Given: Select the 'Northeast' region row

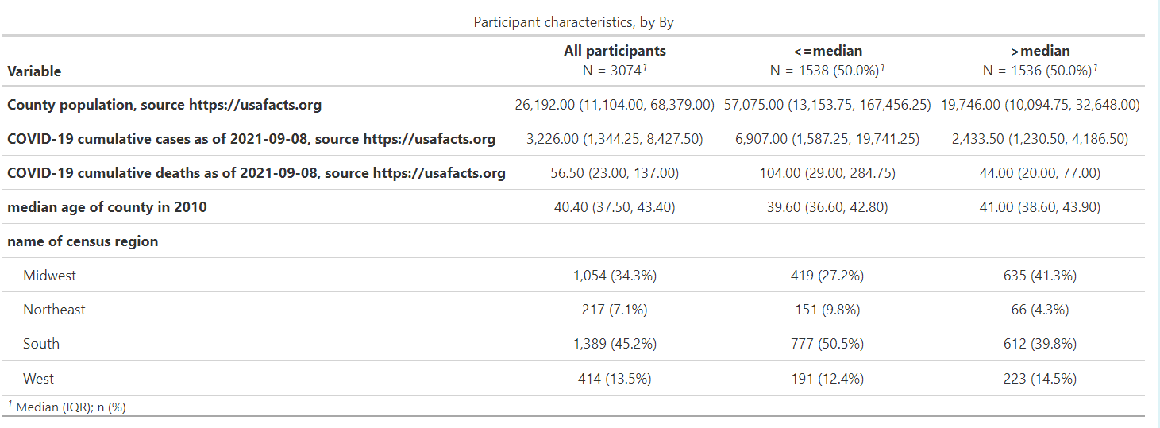Looking at the screenshot, I should point(573,310).
